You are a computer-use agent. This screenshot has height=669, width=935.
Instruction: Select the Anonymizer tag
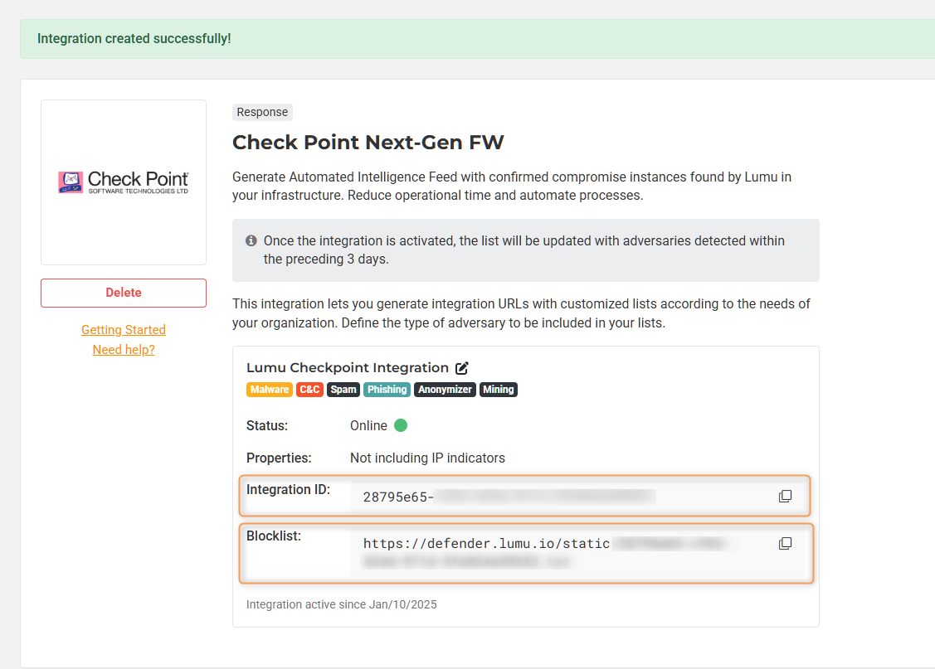[x=446, y=390]
